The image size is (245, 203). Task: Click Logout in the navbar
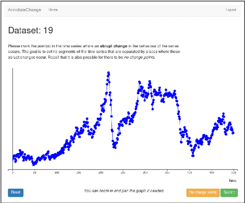(x=231, y=10)
